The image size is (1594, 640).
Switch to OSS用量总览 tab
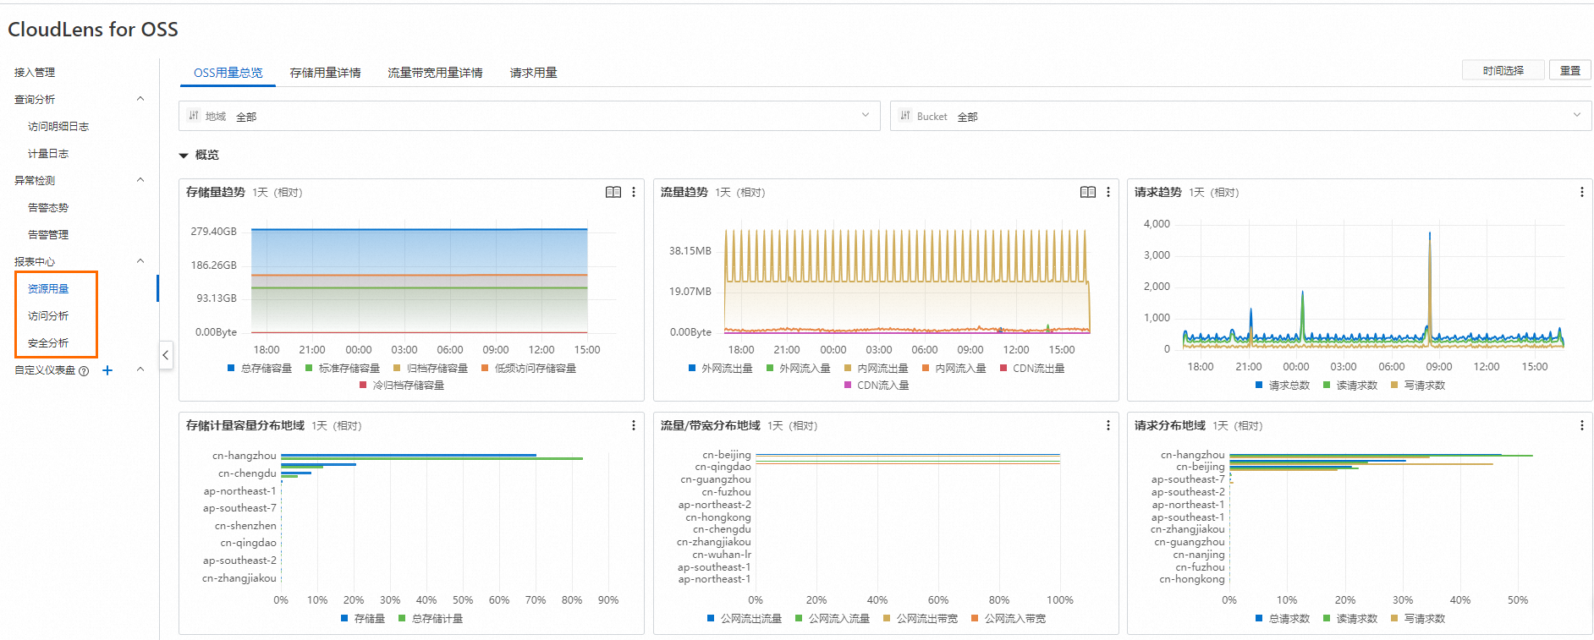(228, 73)
